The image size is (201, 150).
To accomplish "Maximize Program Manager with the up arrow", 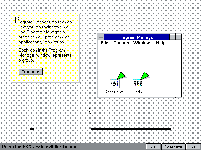I will point(178,37).
